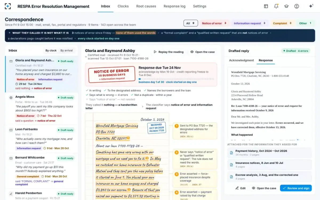Open Payment history, Oct 2024 – Oct 2026 attachment

tap(269, 153)
